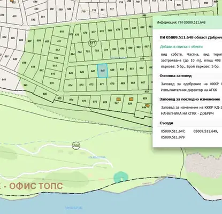Click the orange building in parcel 628
The width and height of the screenshot is (222, 214).
coord(131,99)
